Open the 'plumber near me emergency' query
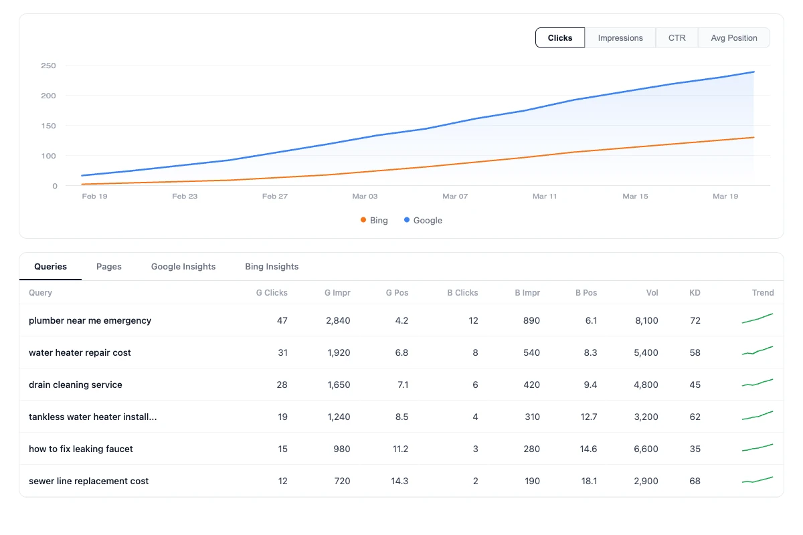The width and height of the screenshot is (803, 535). tap(90, 321)
